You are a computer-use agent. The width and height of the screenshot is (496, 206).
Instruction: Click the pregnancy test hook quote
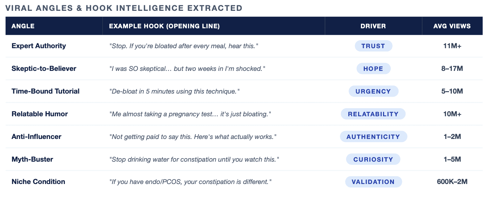point(190,114)
